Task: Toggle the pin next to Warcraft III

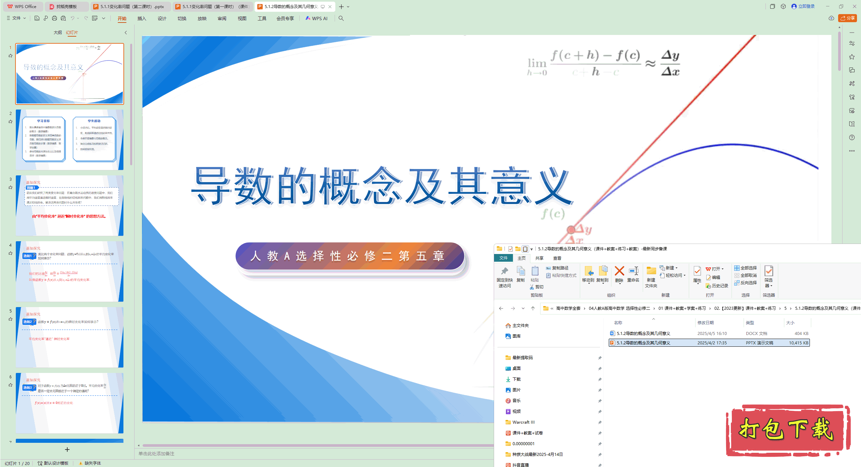Action: coord(600,423)
